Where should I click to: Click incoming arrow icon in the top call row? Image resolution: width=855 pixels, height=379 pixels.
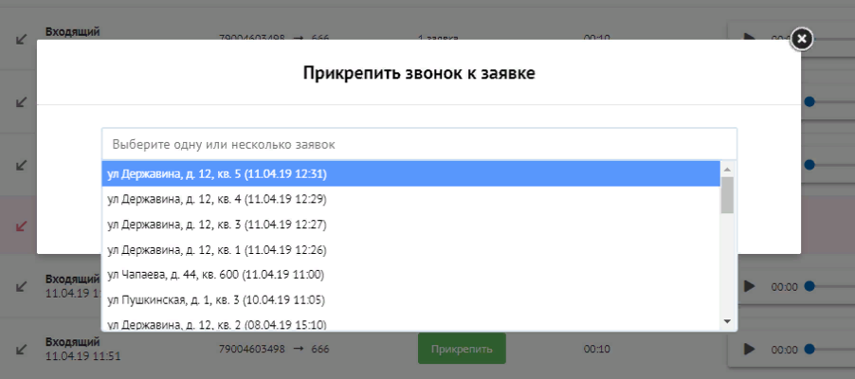click(21, 39)
